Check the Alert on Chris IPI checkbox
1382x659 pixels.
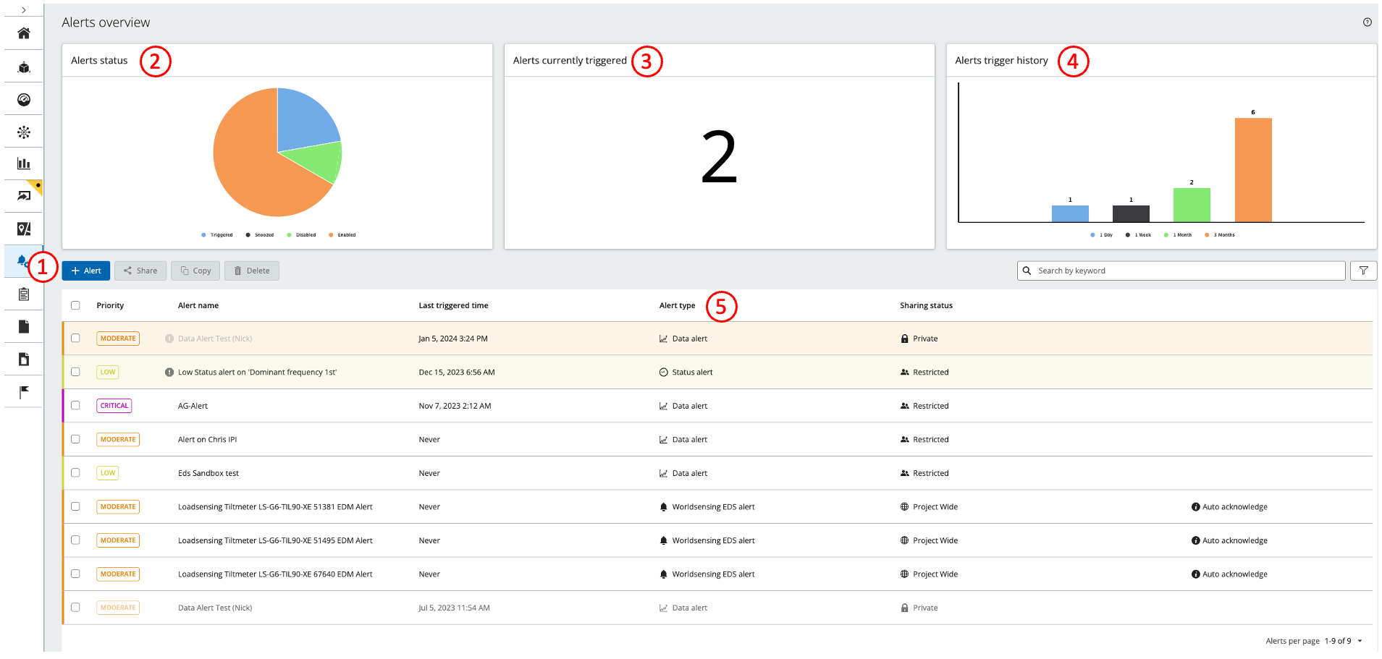[75, 439]
